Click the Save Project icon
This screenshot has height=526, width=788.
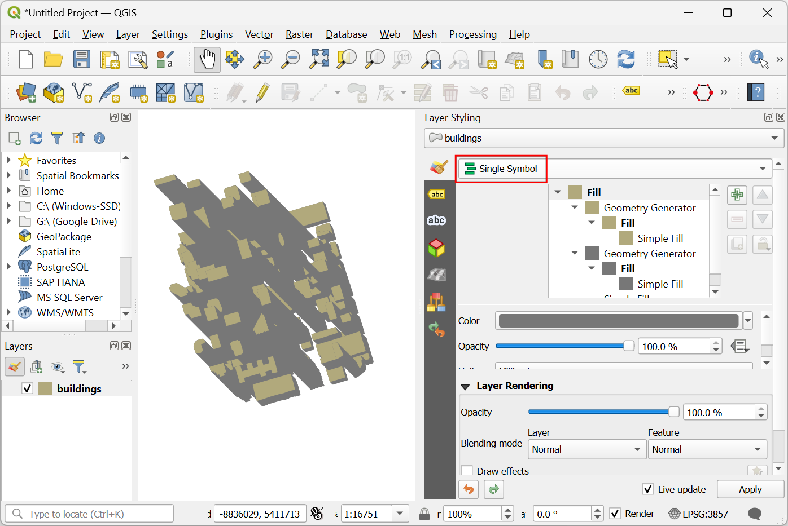[82, 59]
